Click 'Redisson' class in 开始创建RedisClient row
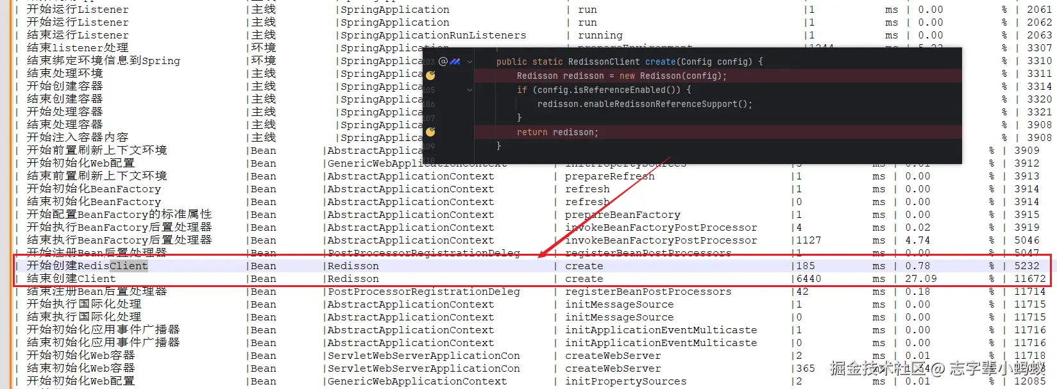Screen dimensions: 1057x389 (353, 265)
